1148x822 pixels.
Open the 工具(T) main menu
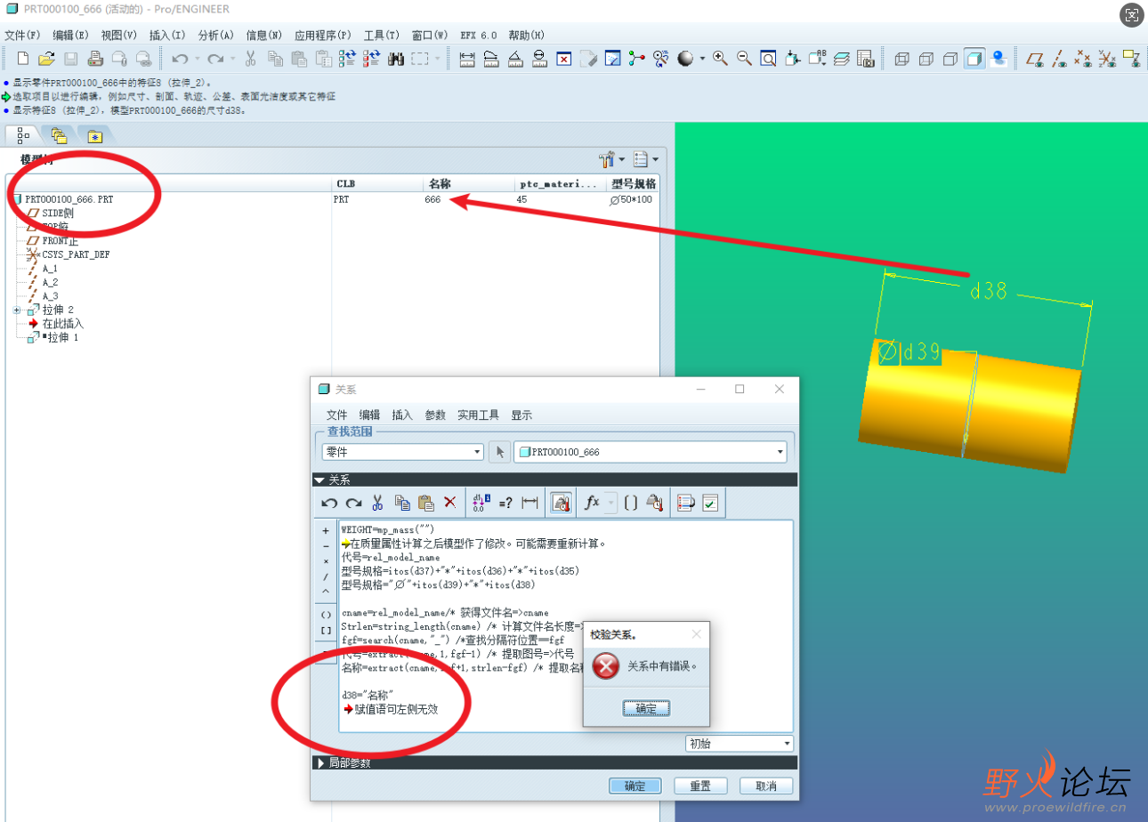(x=381, y=35)
